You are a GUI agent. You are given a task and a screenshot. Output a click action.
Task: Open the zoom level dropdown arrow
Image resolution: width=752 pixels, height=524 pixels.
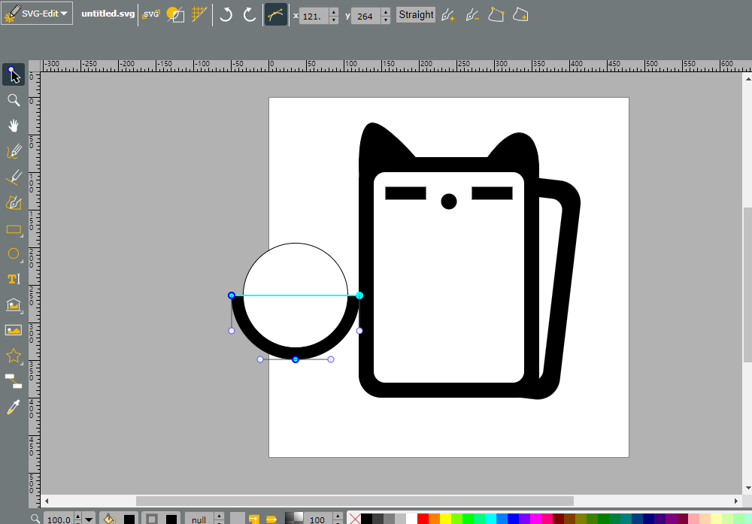[89, 519]
